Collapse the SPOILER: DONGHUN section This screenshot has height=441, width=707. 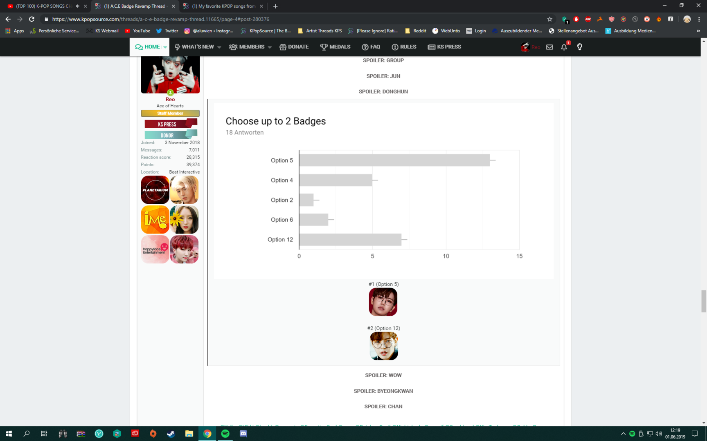pyautogui.click(x=383, y=91)
